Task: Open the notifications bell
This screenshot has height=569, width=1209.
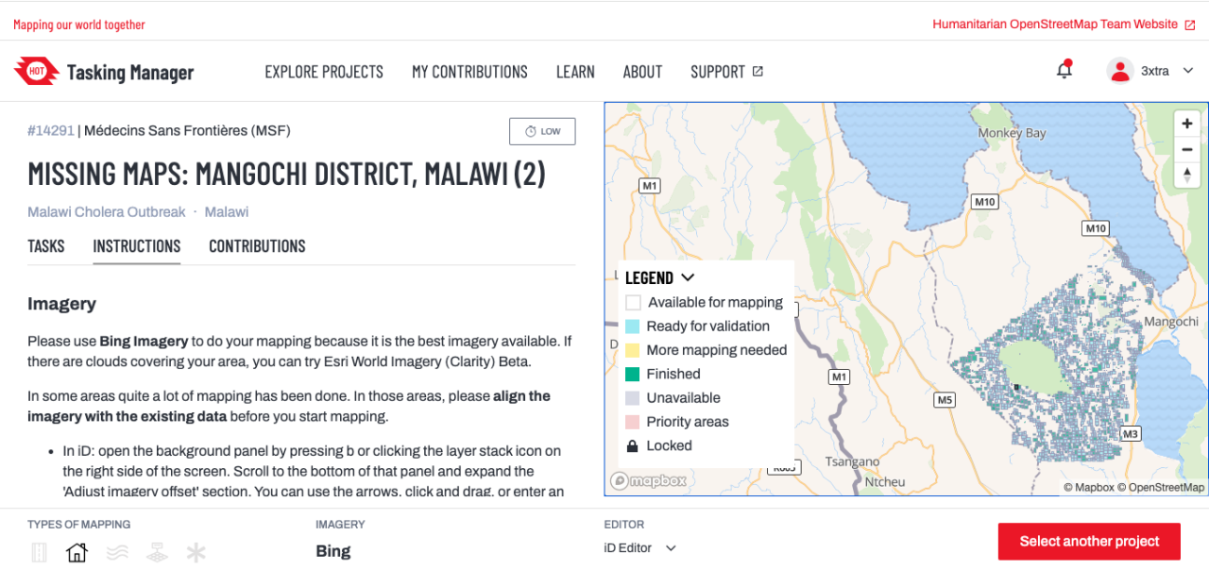Action: [1064, 71]
